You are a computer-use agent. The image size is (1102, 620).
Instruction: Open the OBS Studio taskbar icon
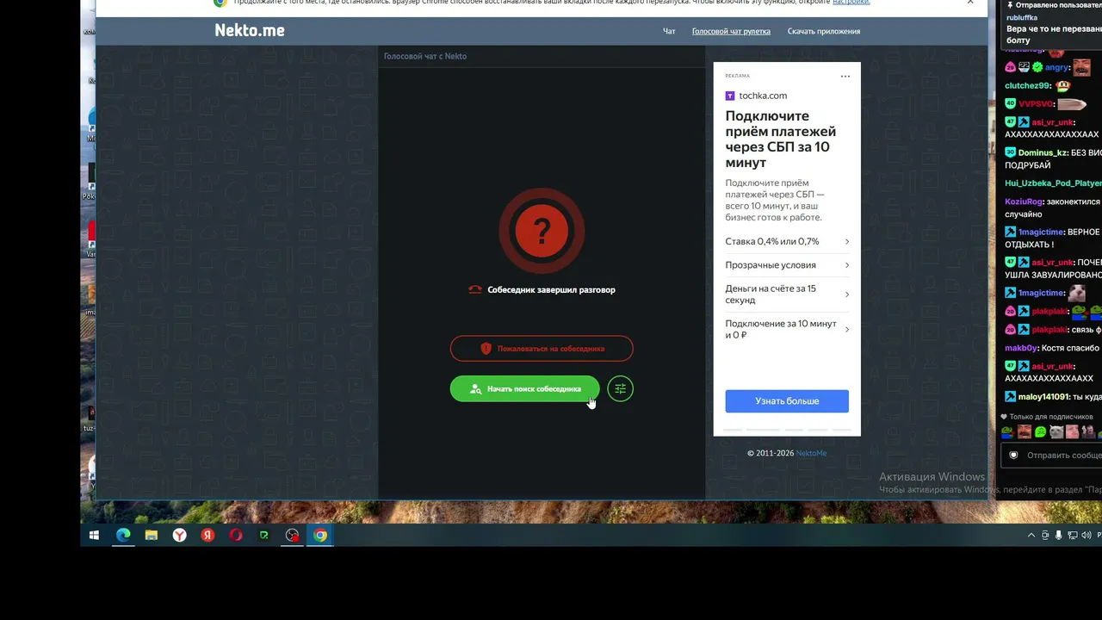pos(293,536)
